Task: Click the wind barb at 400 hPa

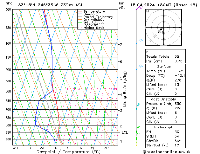Action: pyautogui.click(x=139, y=41)
